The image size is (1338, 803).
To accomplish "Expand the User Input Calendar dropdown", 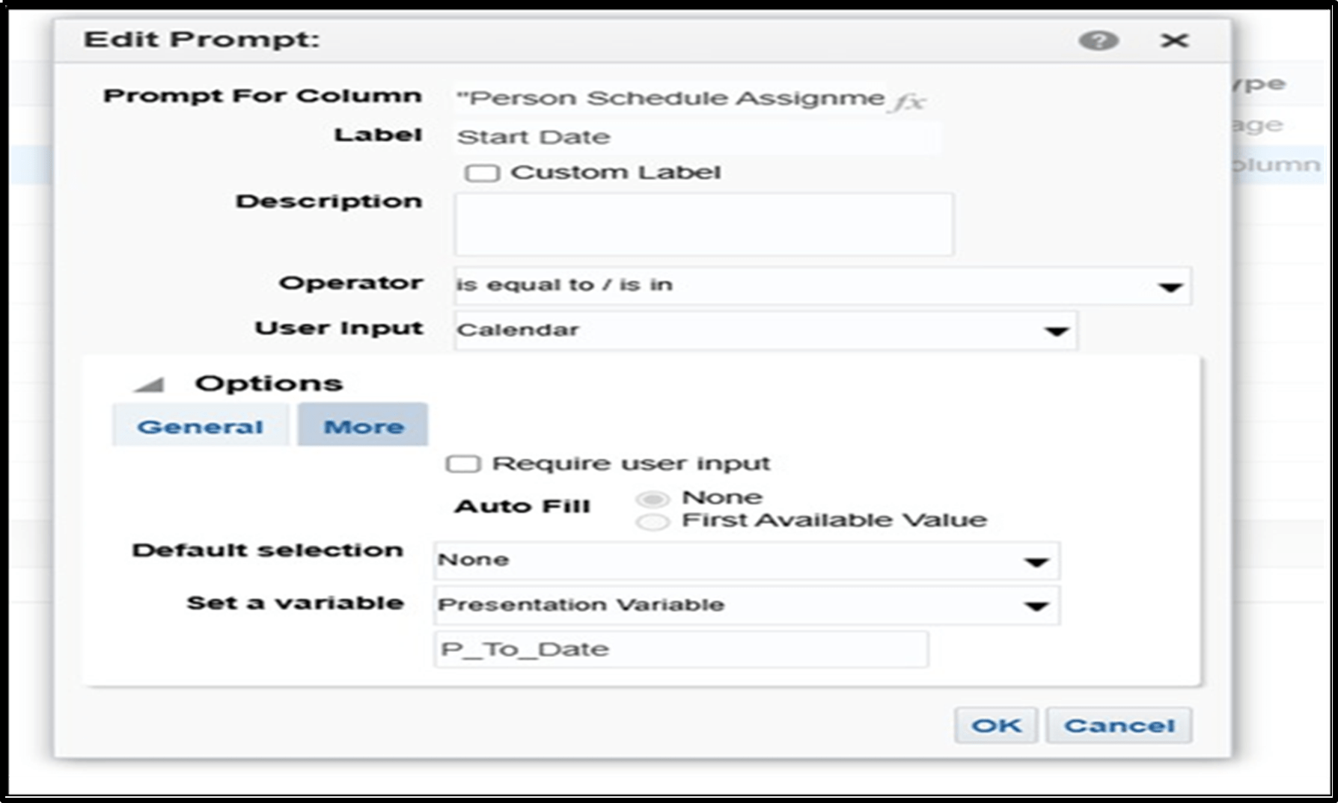I will point(1056,331).
